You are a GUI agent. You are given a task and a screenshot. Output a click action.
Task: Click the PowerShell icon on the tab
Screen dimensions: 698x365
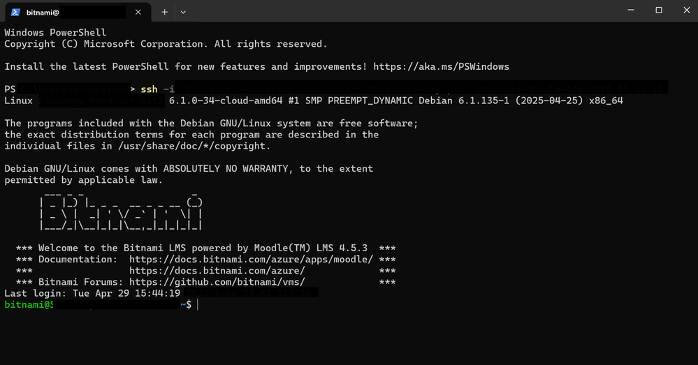(15, 12)
